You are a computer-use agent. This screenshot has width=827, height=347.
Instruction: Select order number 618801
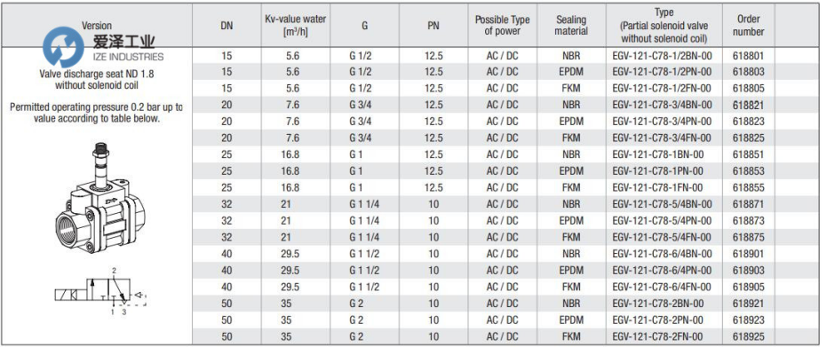(x=749, y=55)
